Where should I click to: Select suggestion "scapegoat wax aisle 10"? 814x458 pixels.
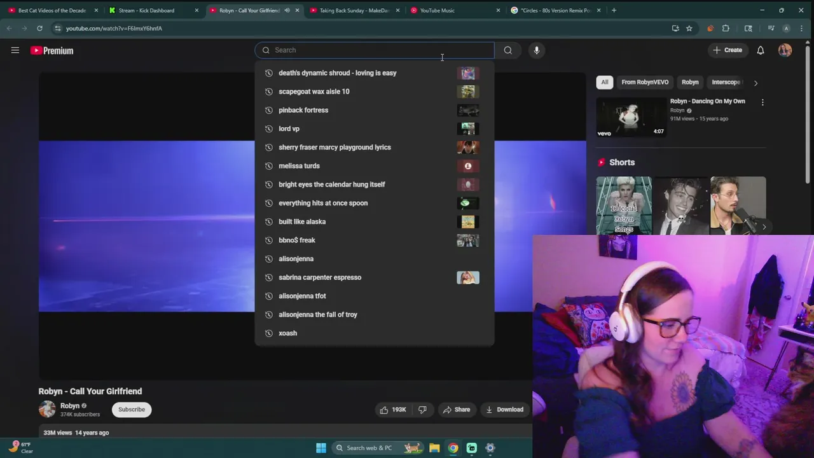click(x=375, y=92)
